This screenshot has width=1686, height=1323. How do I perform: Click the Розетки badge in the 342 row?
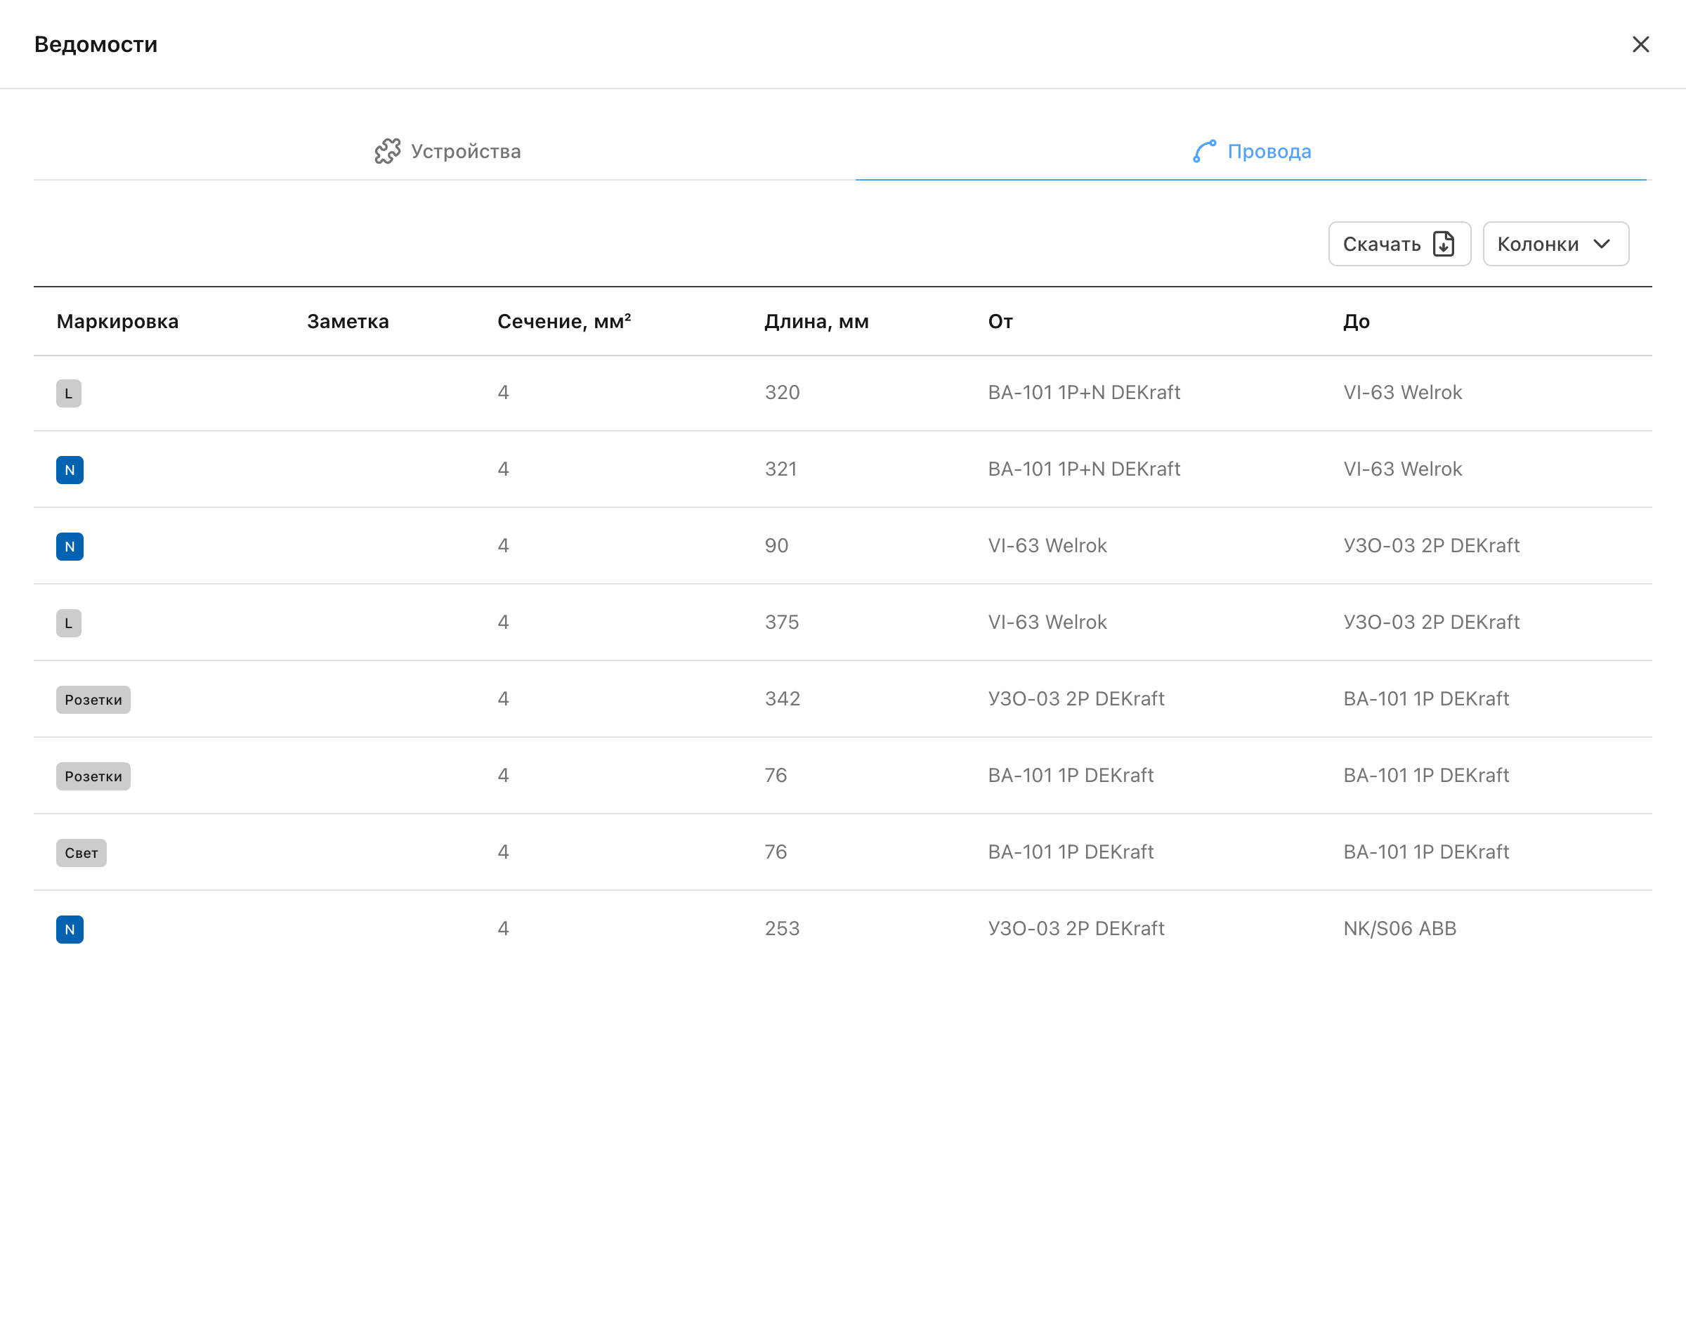93,700
